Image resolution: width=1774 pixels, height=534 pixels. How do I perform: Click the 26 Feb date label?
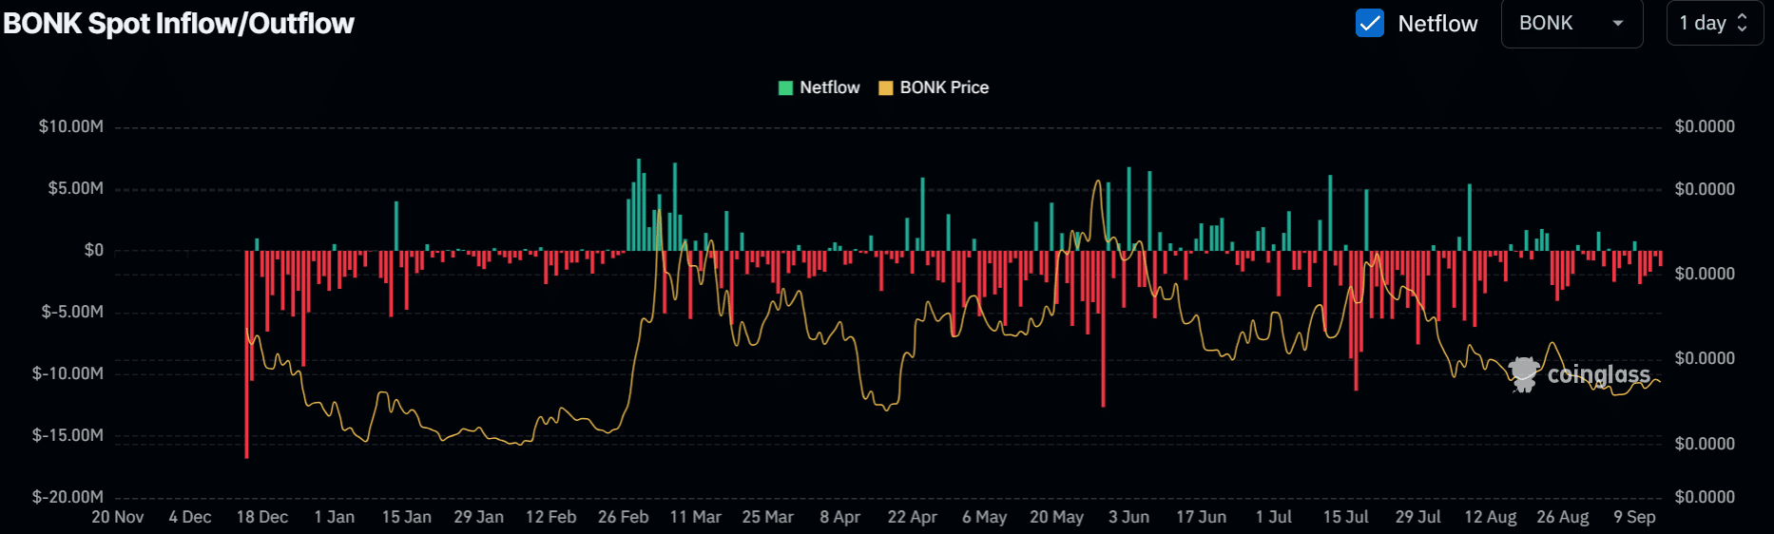tap(624, 517)
